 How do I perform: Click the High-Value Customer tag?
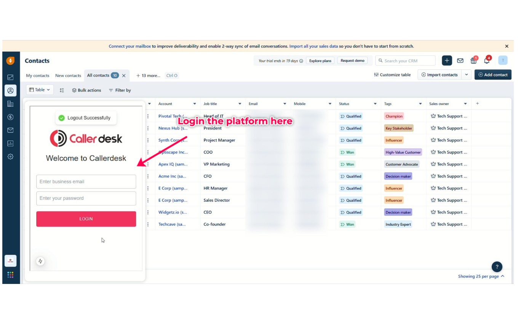[x=403, y=152]
